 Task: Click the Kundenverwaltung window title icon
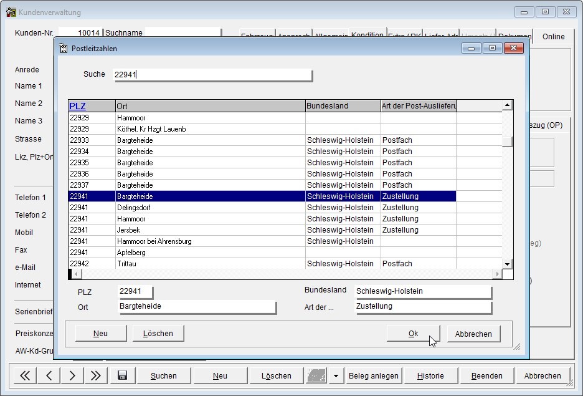coord(11,12)
